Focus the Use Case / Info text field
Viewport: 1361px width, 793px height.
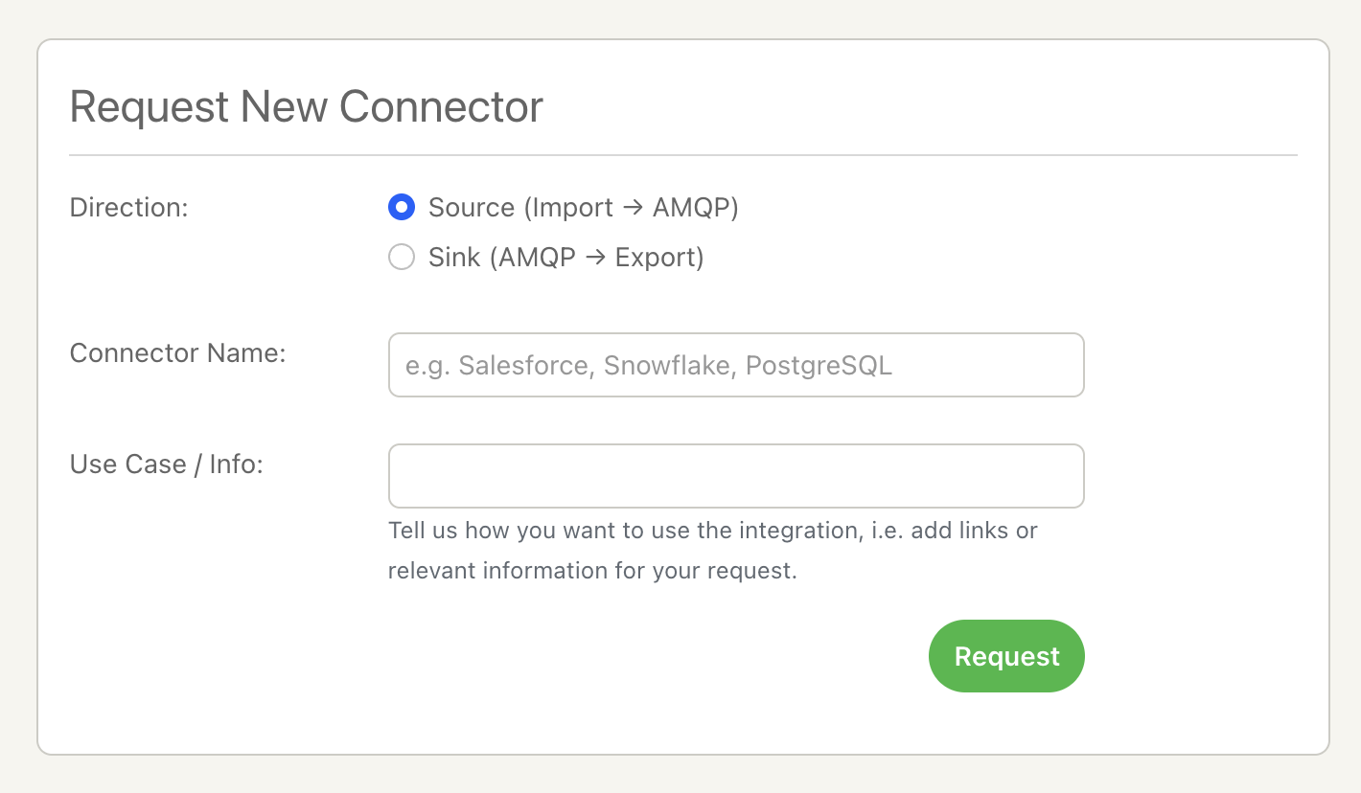pos(735,476)
